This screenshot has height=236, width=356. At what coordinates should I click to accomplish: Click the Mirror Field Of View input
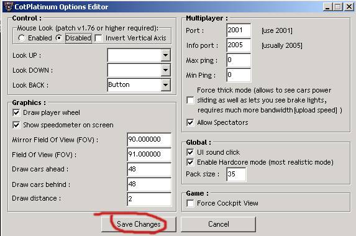click(x=149, y=139)
